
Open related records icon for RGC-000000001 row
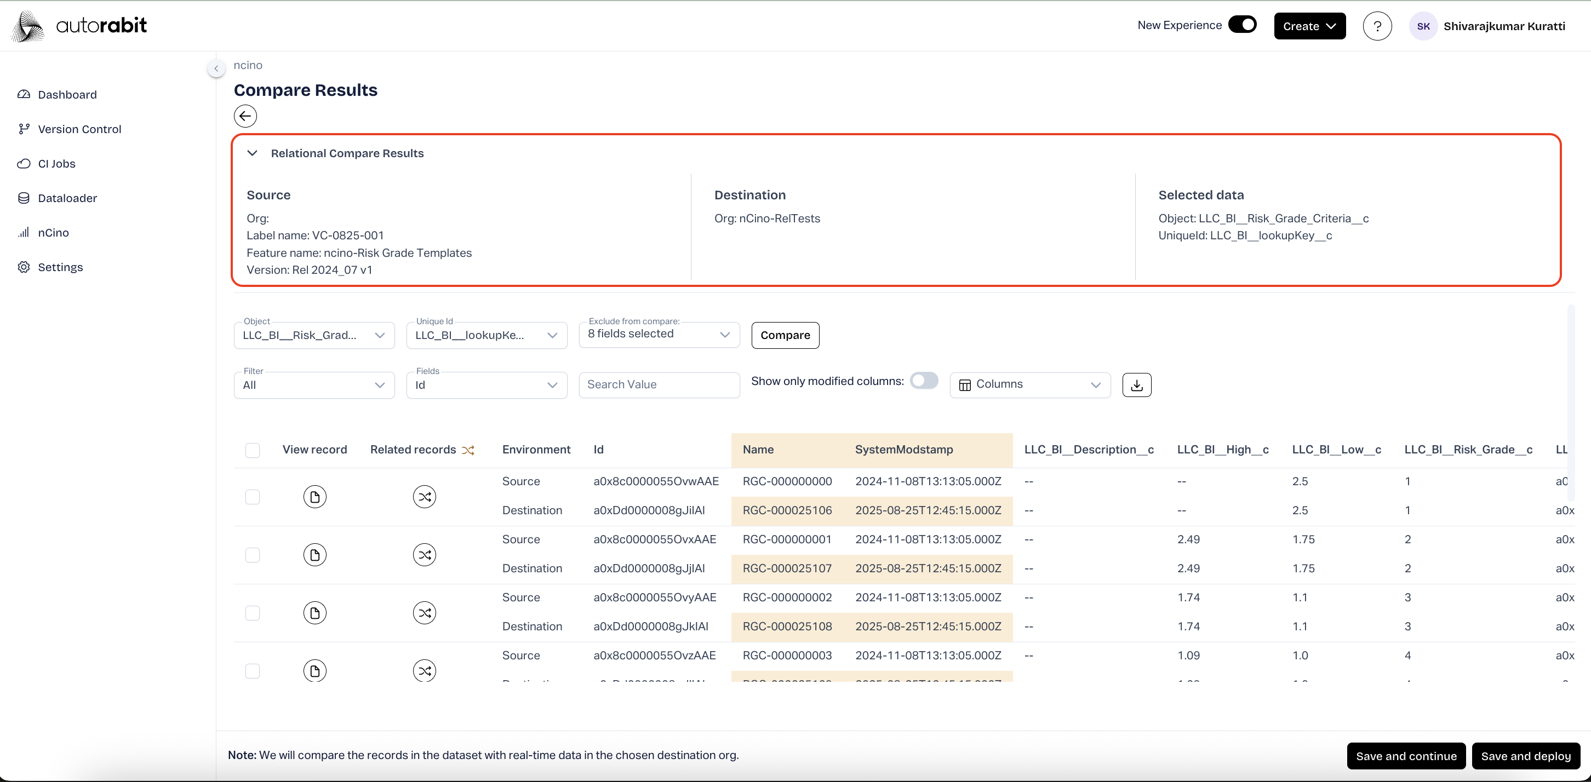pyautogui.click(x=424, y=554)
